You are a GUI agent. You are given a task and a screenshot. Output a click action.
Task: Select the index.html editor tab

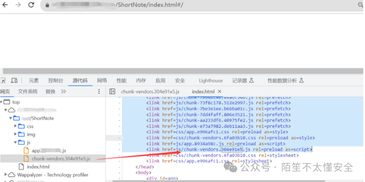coord(203,92)
